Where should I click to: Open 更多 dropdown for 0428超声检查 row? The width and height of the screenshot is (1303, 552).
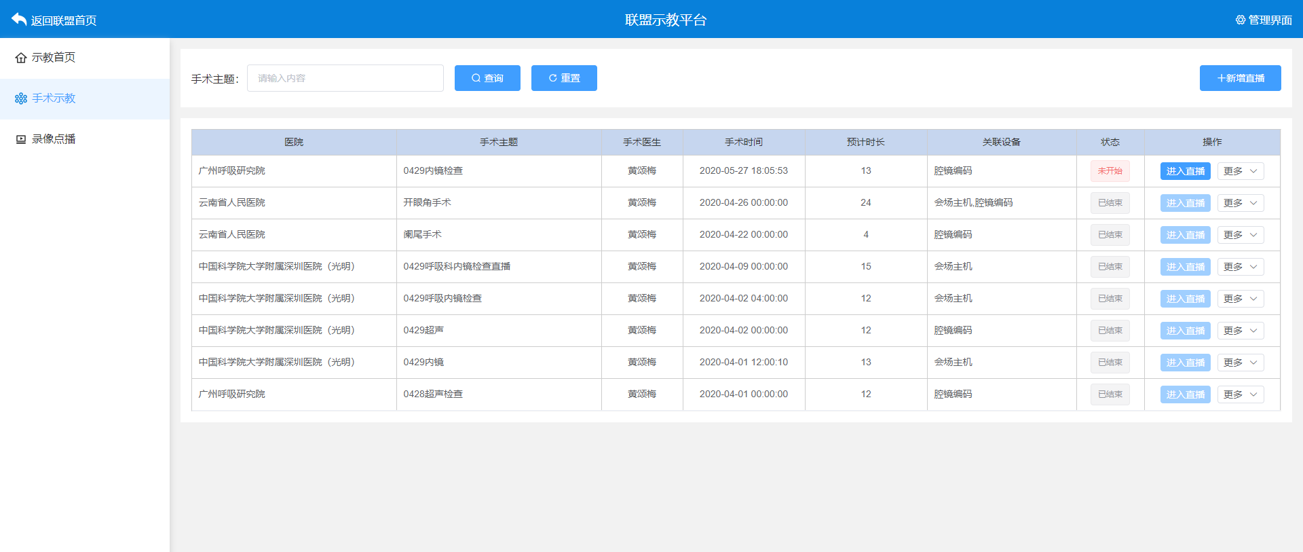(1240, 394)
